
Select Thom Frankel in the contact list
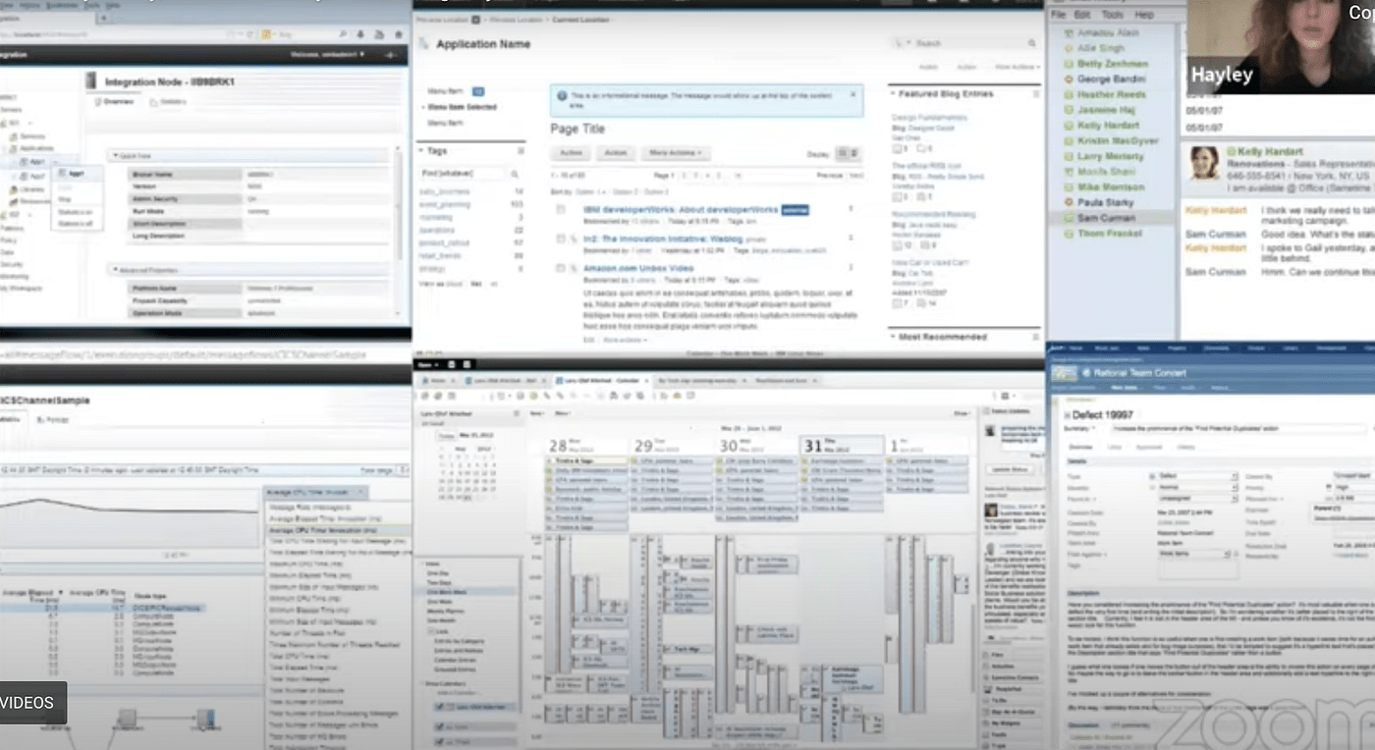point(1111,234)
